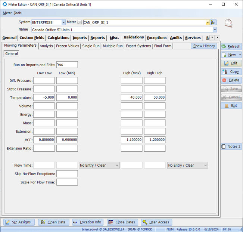243x232 pixels.
Task: Create a New meter record
Action: (x=230, y=55)
